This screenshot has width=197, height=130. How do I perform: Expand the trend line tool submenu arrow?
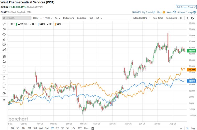pyautogui.click(x=7, y=24)
